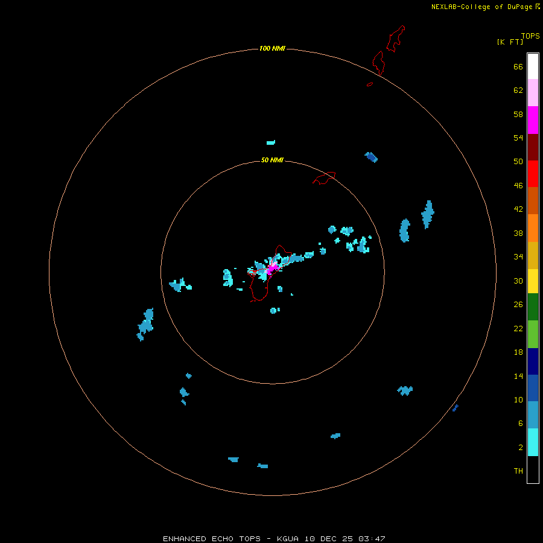
Task: Click the steel blue 14 kft swatch
Action: click(x=533, y=414)
